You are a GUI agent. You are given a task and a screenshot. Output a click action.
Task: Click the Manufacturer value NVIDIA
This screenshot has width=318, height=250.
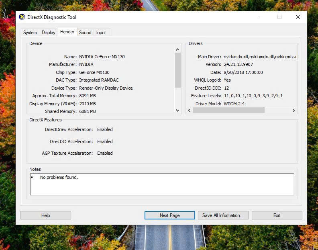[x=86, y=64]
